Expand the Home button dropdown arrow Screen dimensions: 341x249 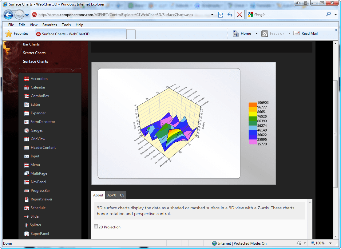[x=256, y=34]
